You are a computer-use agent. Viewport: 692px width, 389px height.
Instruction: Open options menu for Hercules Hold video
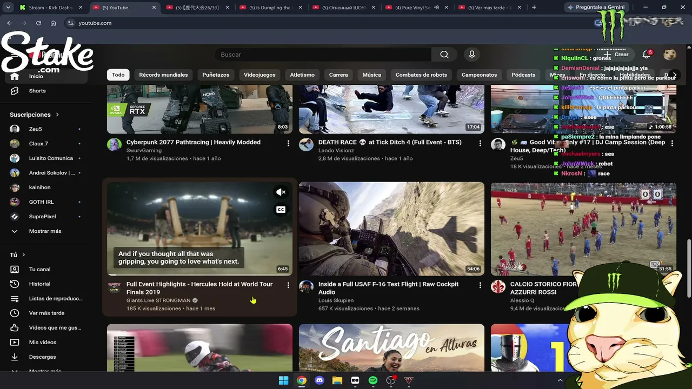point(288,285)
